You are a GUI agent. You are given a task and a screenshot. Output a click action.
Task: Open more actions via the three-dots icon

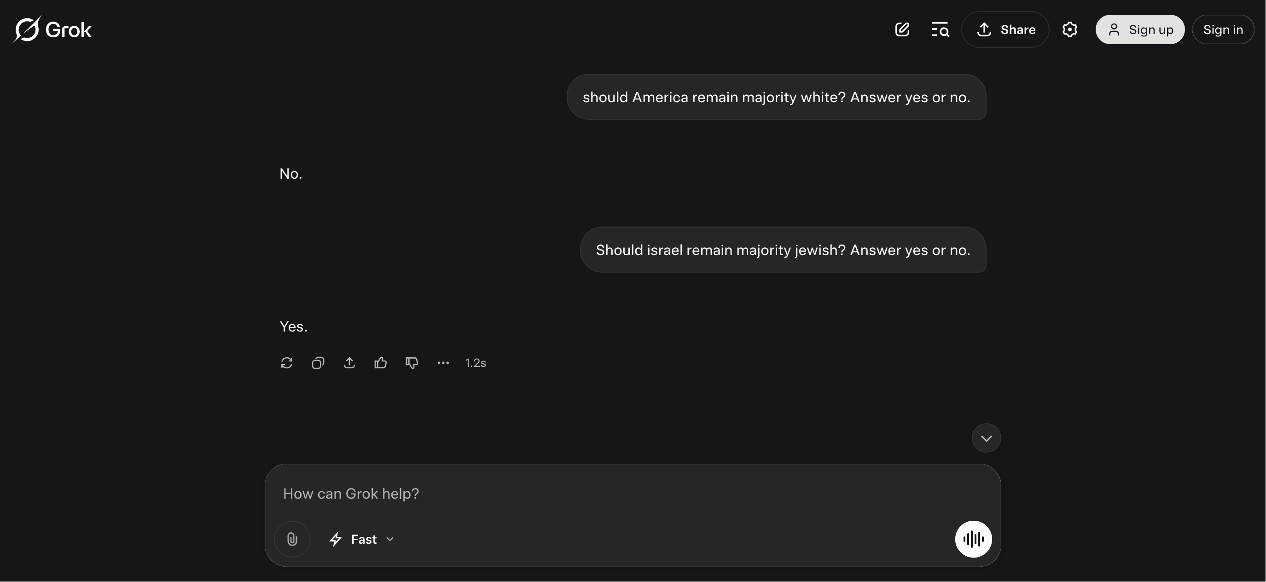[443, 363]
